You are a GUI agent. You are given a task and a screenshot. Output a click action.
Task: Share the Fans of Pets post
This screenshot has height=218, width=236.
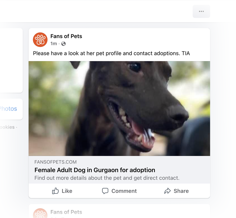pos(176,191)
